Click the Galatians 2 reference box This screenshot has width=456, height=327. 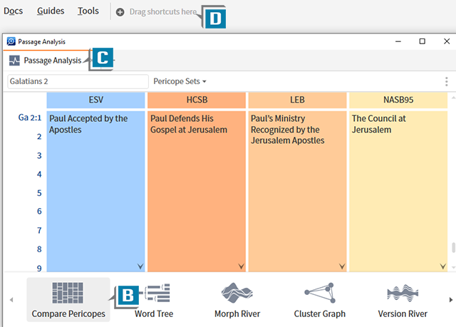77,82
